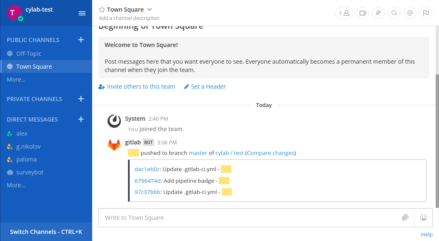
Task: Open direct message with g.nikolov
Action: (46, 146)
